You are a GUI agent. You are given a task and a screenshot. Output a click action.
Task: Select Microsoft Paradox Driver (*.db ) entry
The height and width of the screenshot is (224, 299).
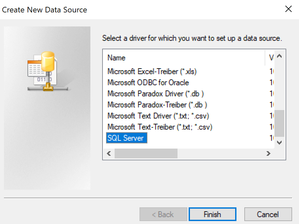(156, 94)
